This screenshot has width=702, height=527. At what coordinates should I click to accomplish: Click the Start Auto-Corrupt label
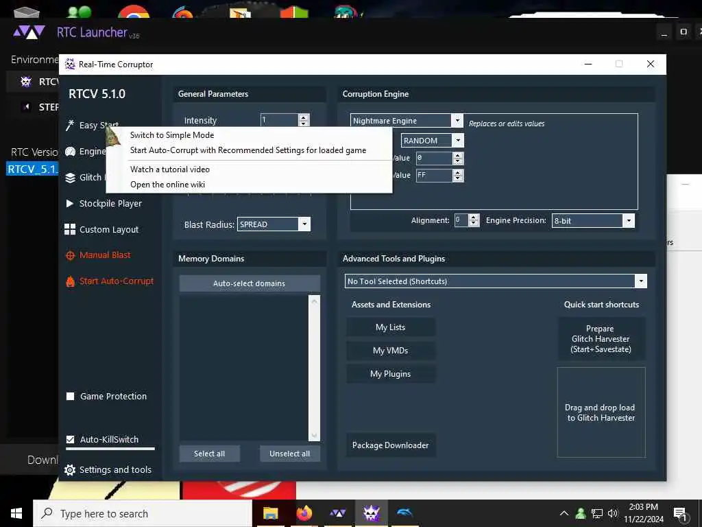pos(117,281)
